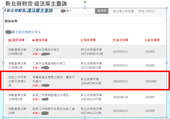The height and width of the screenshot is (119, 170).
Task: Open the 勞檢立即GO link
Action: coord(146,11)
